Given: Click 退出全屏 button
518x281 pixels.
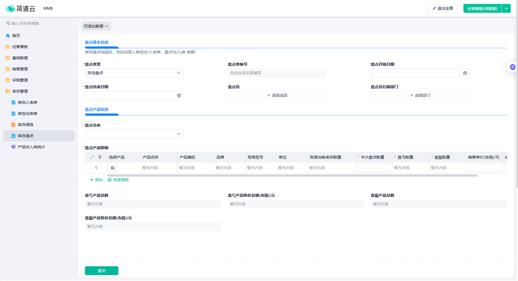Looking at the screenshot, I should click(442, 8).
